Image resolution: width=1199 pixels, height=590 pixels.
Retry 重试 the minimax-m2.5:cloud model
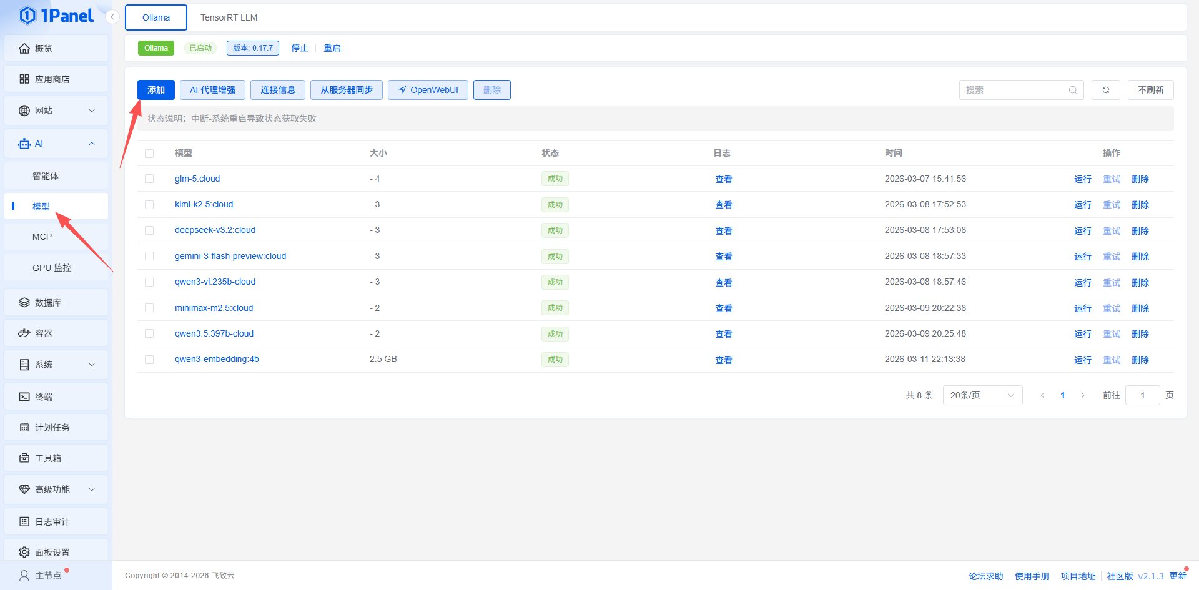[1112, 308]
